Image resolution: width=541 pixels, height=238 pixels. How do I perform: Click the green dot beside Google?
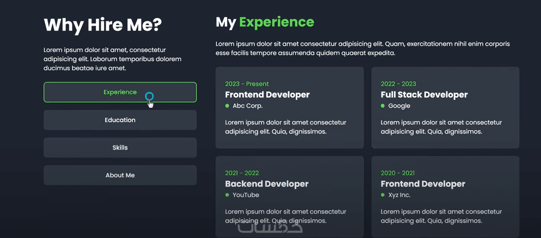tap(383, 106)
